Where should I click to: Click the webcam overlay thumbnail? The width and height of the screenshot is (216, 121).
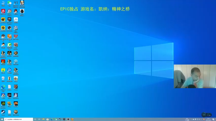(195, 76)
